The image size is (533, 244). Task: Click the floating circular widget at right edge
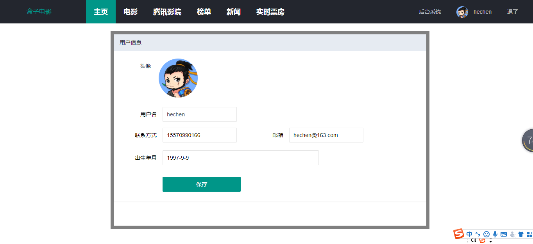pyautogui.click(x=528, y=141)
